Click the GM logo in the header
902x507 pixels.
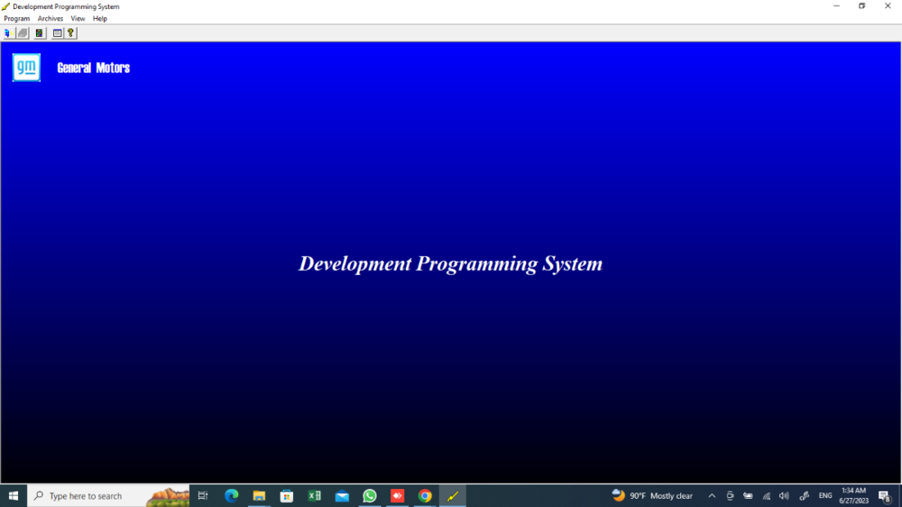[x=26, y=68]
